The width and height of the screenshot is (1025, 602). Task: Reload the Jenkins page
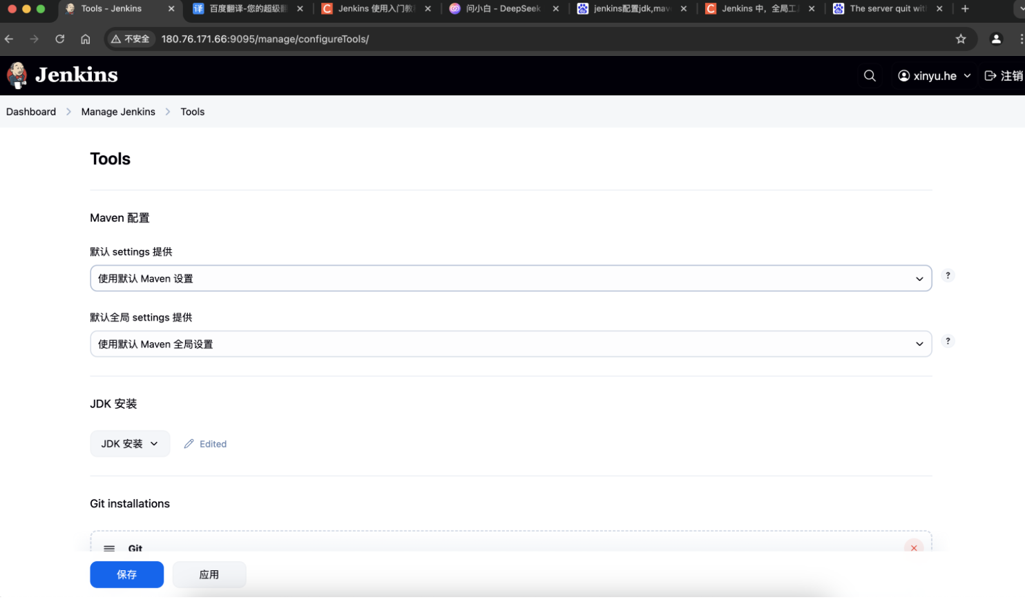pos(60,39)
